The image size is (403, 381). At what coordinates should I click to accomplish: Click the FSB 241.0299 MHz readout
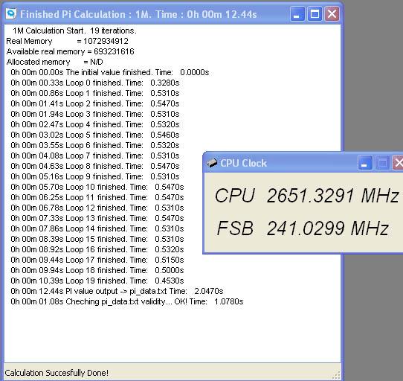(302, 228)
